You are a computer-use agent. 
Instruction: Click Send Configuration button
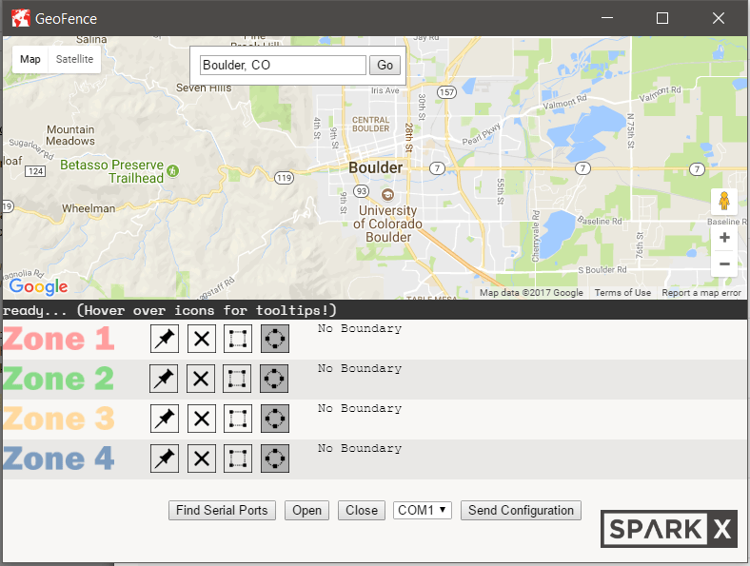click(x=521, y=510)
